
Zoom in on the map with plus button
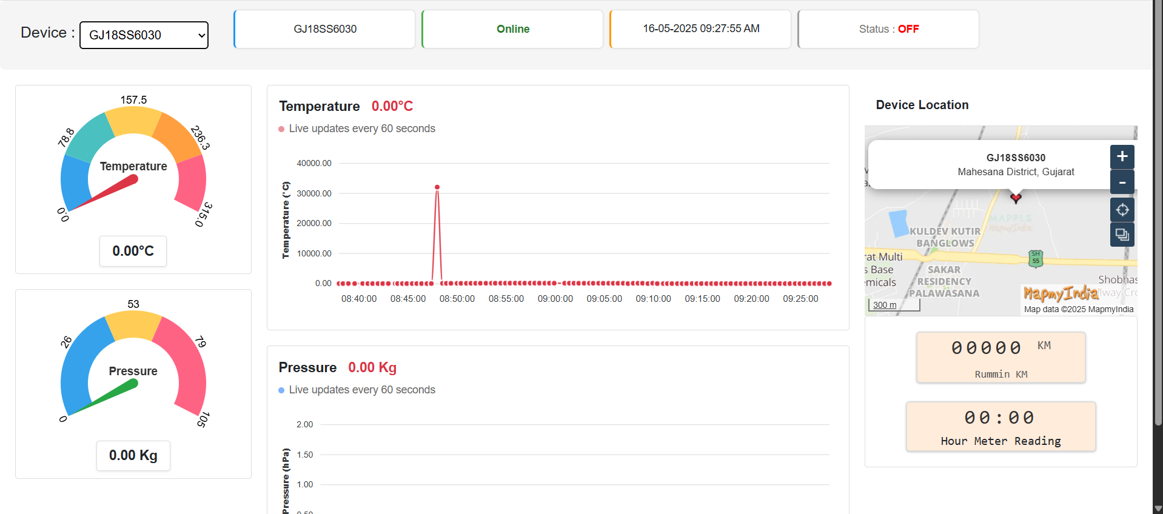tap(1122, 156)
